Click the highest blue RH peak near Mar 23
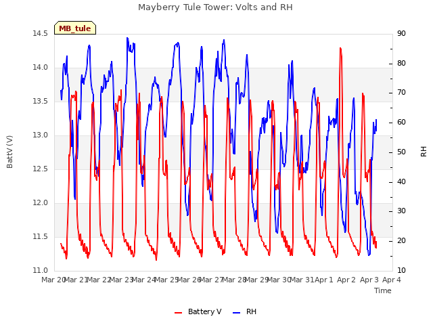Viewport: 433px width, 325px height. click(127, 38)
